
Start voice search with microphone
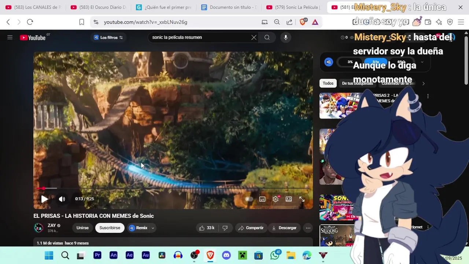point(286,37)
